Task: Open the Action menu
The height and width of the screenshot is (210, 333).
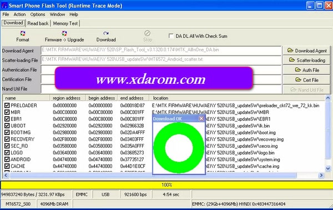Action: [x=19, y=14]
